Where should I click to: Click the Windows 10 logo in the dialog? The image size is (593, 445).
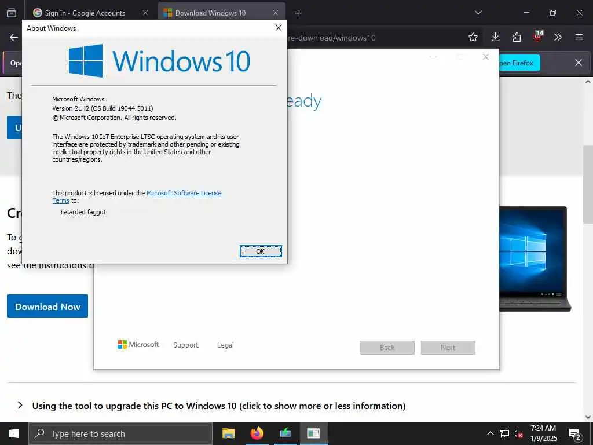click(159, 61)
